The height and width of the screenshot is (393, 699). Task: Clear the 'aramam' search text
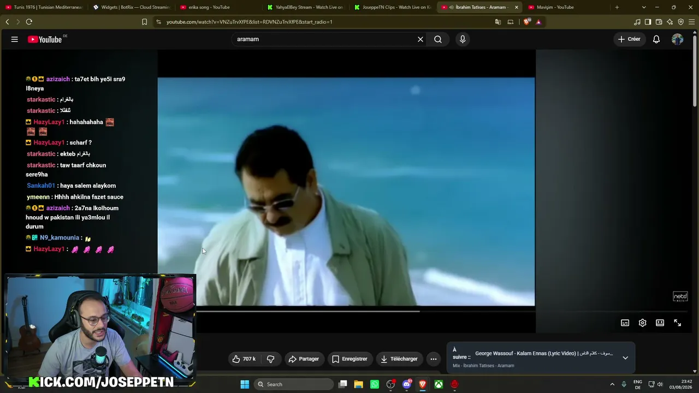click(x=420, y=39)
